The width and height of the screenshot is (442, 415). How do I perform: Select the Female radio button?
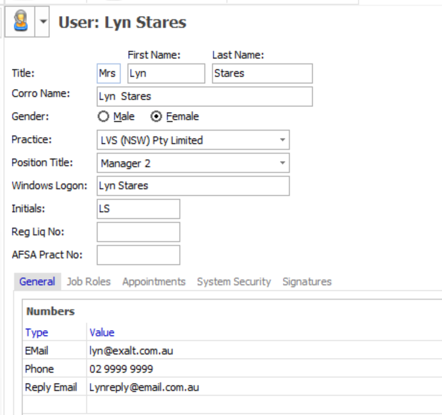(x=156, y=117)
